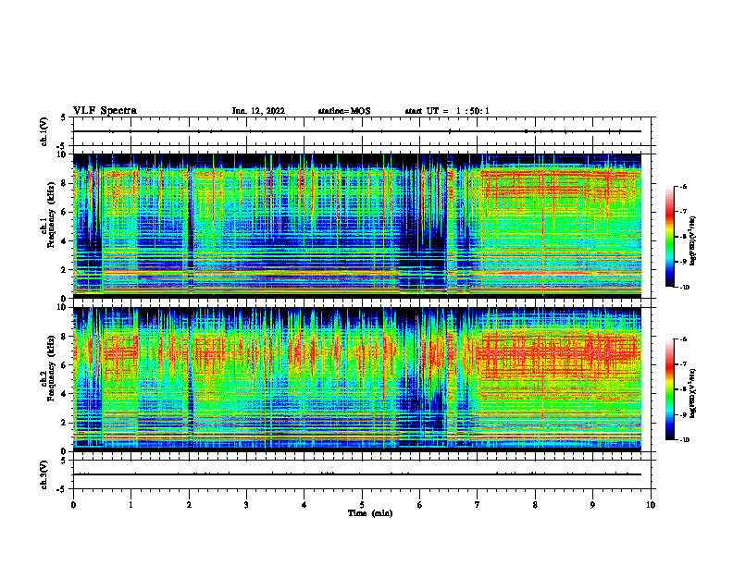Click the time axis tick label "8"
This screenshot has width=733, height=566.
click(535, 505)
